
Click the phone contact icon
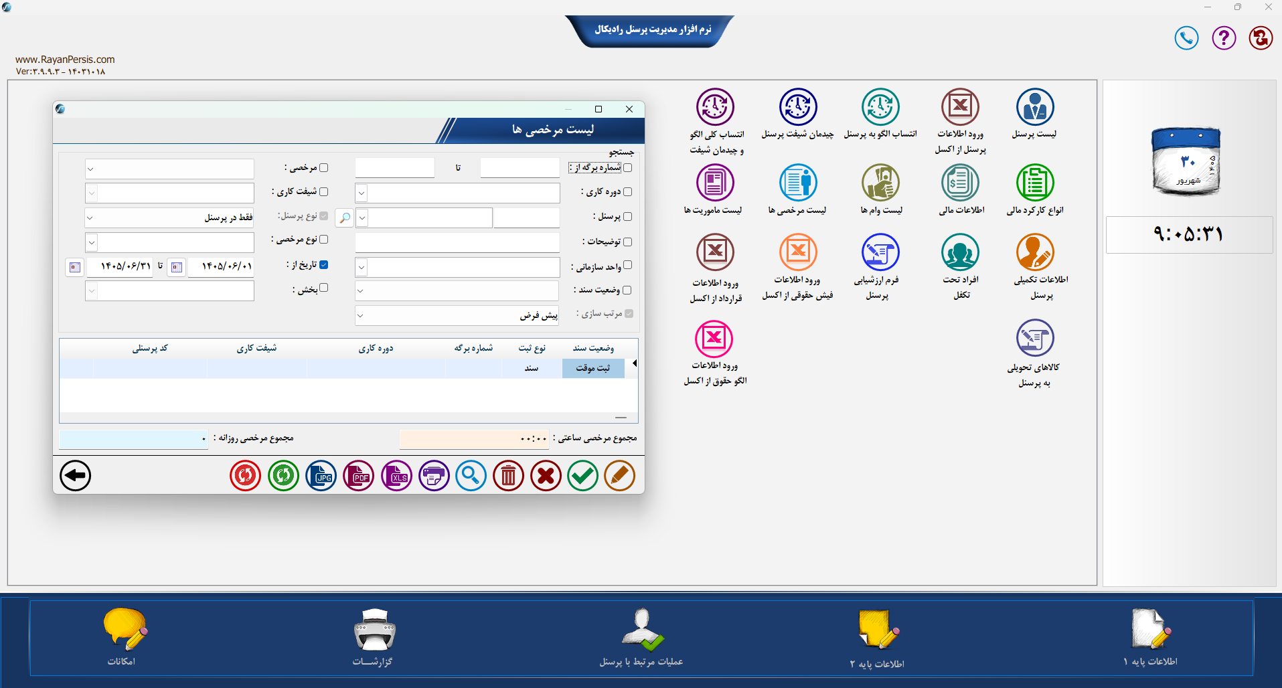pos(1186,37)
